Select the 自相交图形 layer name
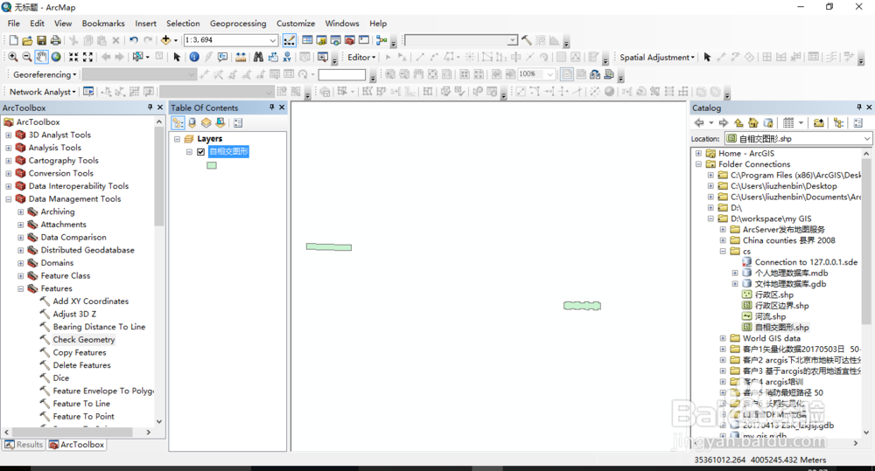 (228, 152)
